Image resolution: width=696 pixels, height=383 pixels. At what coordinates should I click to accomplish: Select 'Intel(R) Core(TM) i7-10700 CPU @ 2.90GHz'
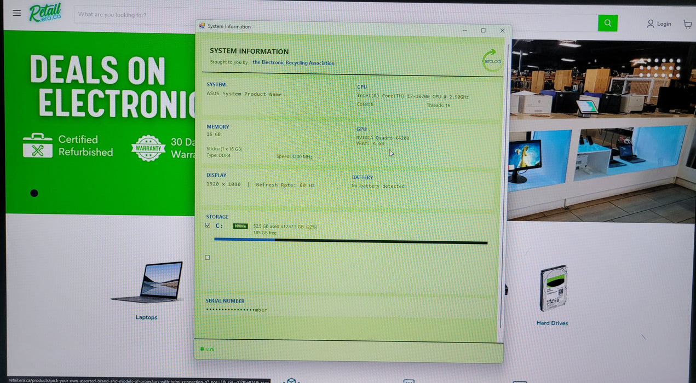[413, 96]
